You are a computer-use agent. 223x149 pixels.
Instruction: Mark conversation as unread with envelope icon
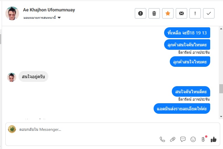pos(181,13)
